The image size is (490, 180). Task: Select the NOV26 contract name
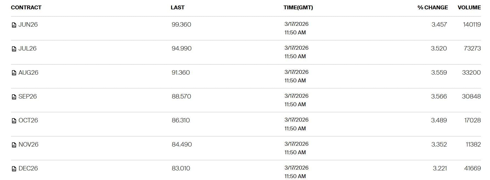[28, 145]
